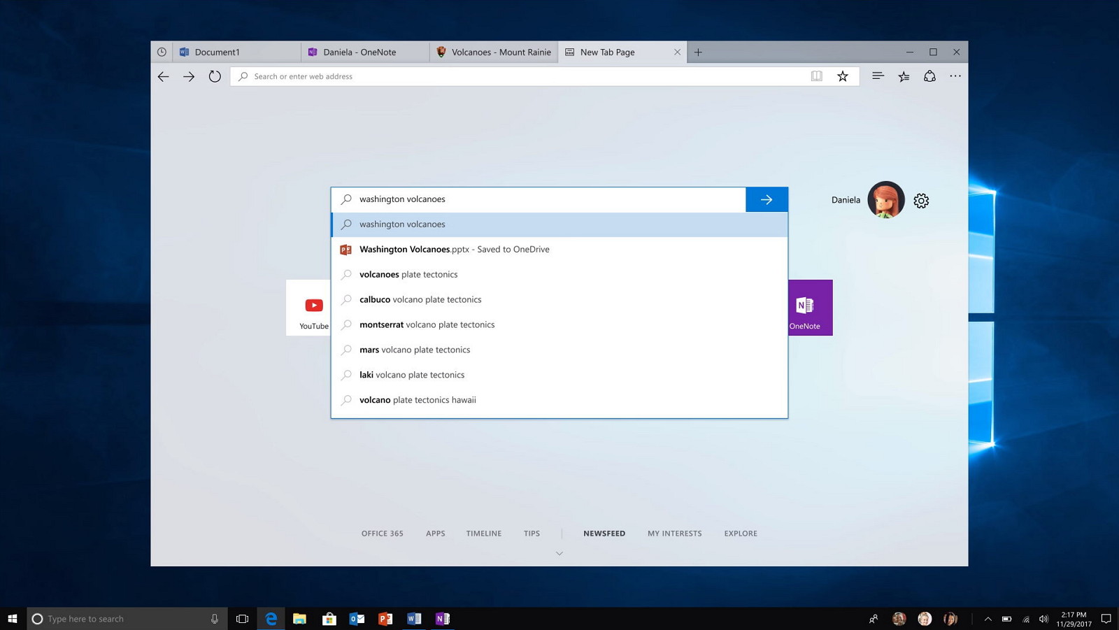Open Washington Volcanoes.pptx saved to OneDrive

tap(454, 249)
